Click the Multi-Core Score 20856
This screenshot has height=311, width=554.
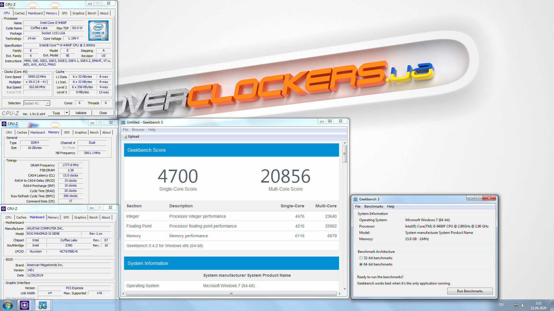pyautogui.click(x=285, y=176)
